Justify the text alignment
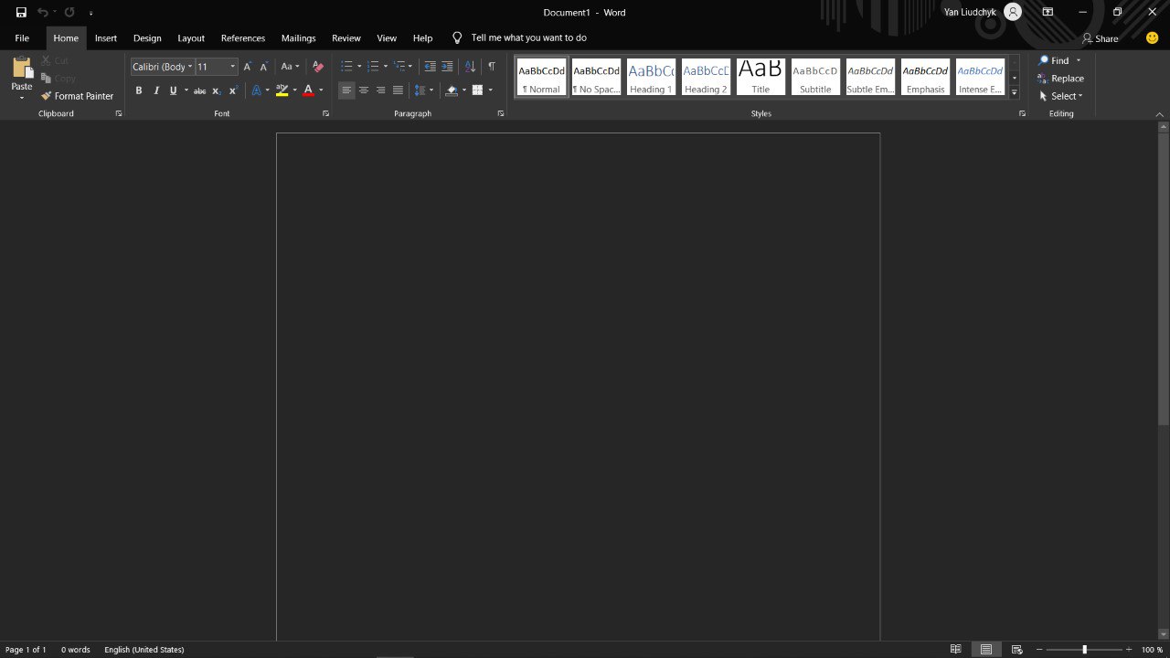This screenshot has height=658, width=1170. pos(398,90)
